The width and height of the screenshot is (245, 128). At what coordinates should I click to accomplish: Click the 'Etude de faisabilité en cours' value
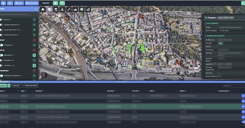(230, 28)
